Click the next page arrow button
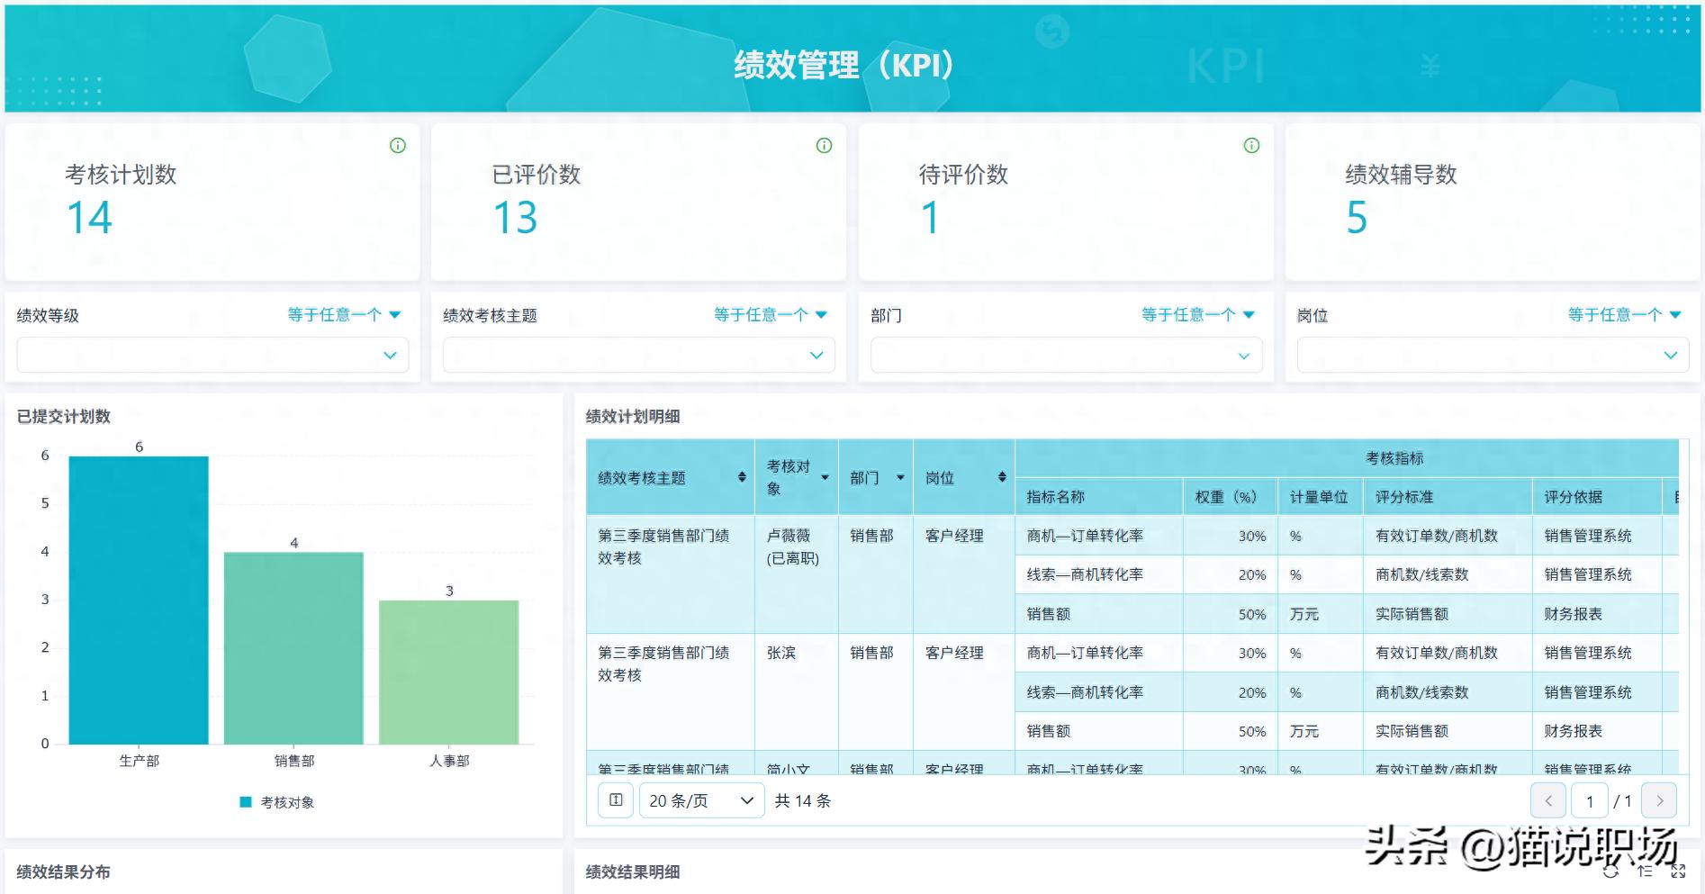The height and width of the screenshot is (894, 1705). (1659, 799)
